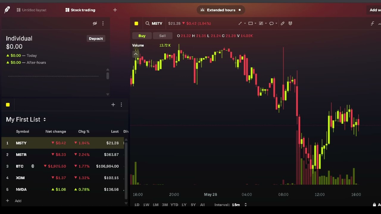381x214 pixels.
Task: Expand the line tool options arrow
Action: [245, 23]
